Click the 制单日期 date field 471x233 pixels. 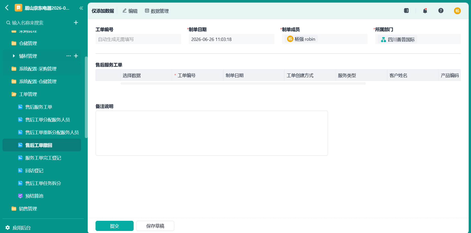click(x=231, y=39)
